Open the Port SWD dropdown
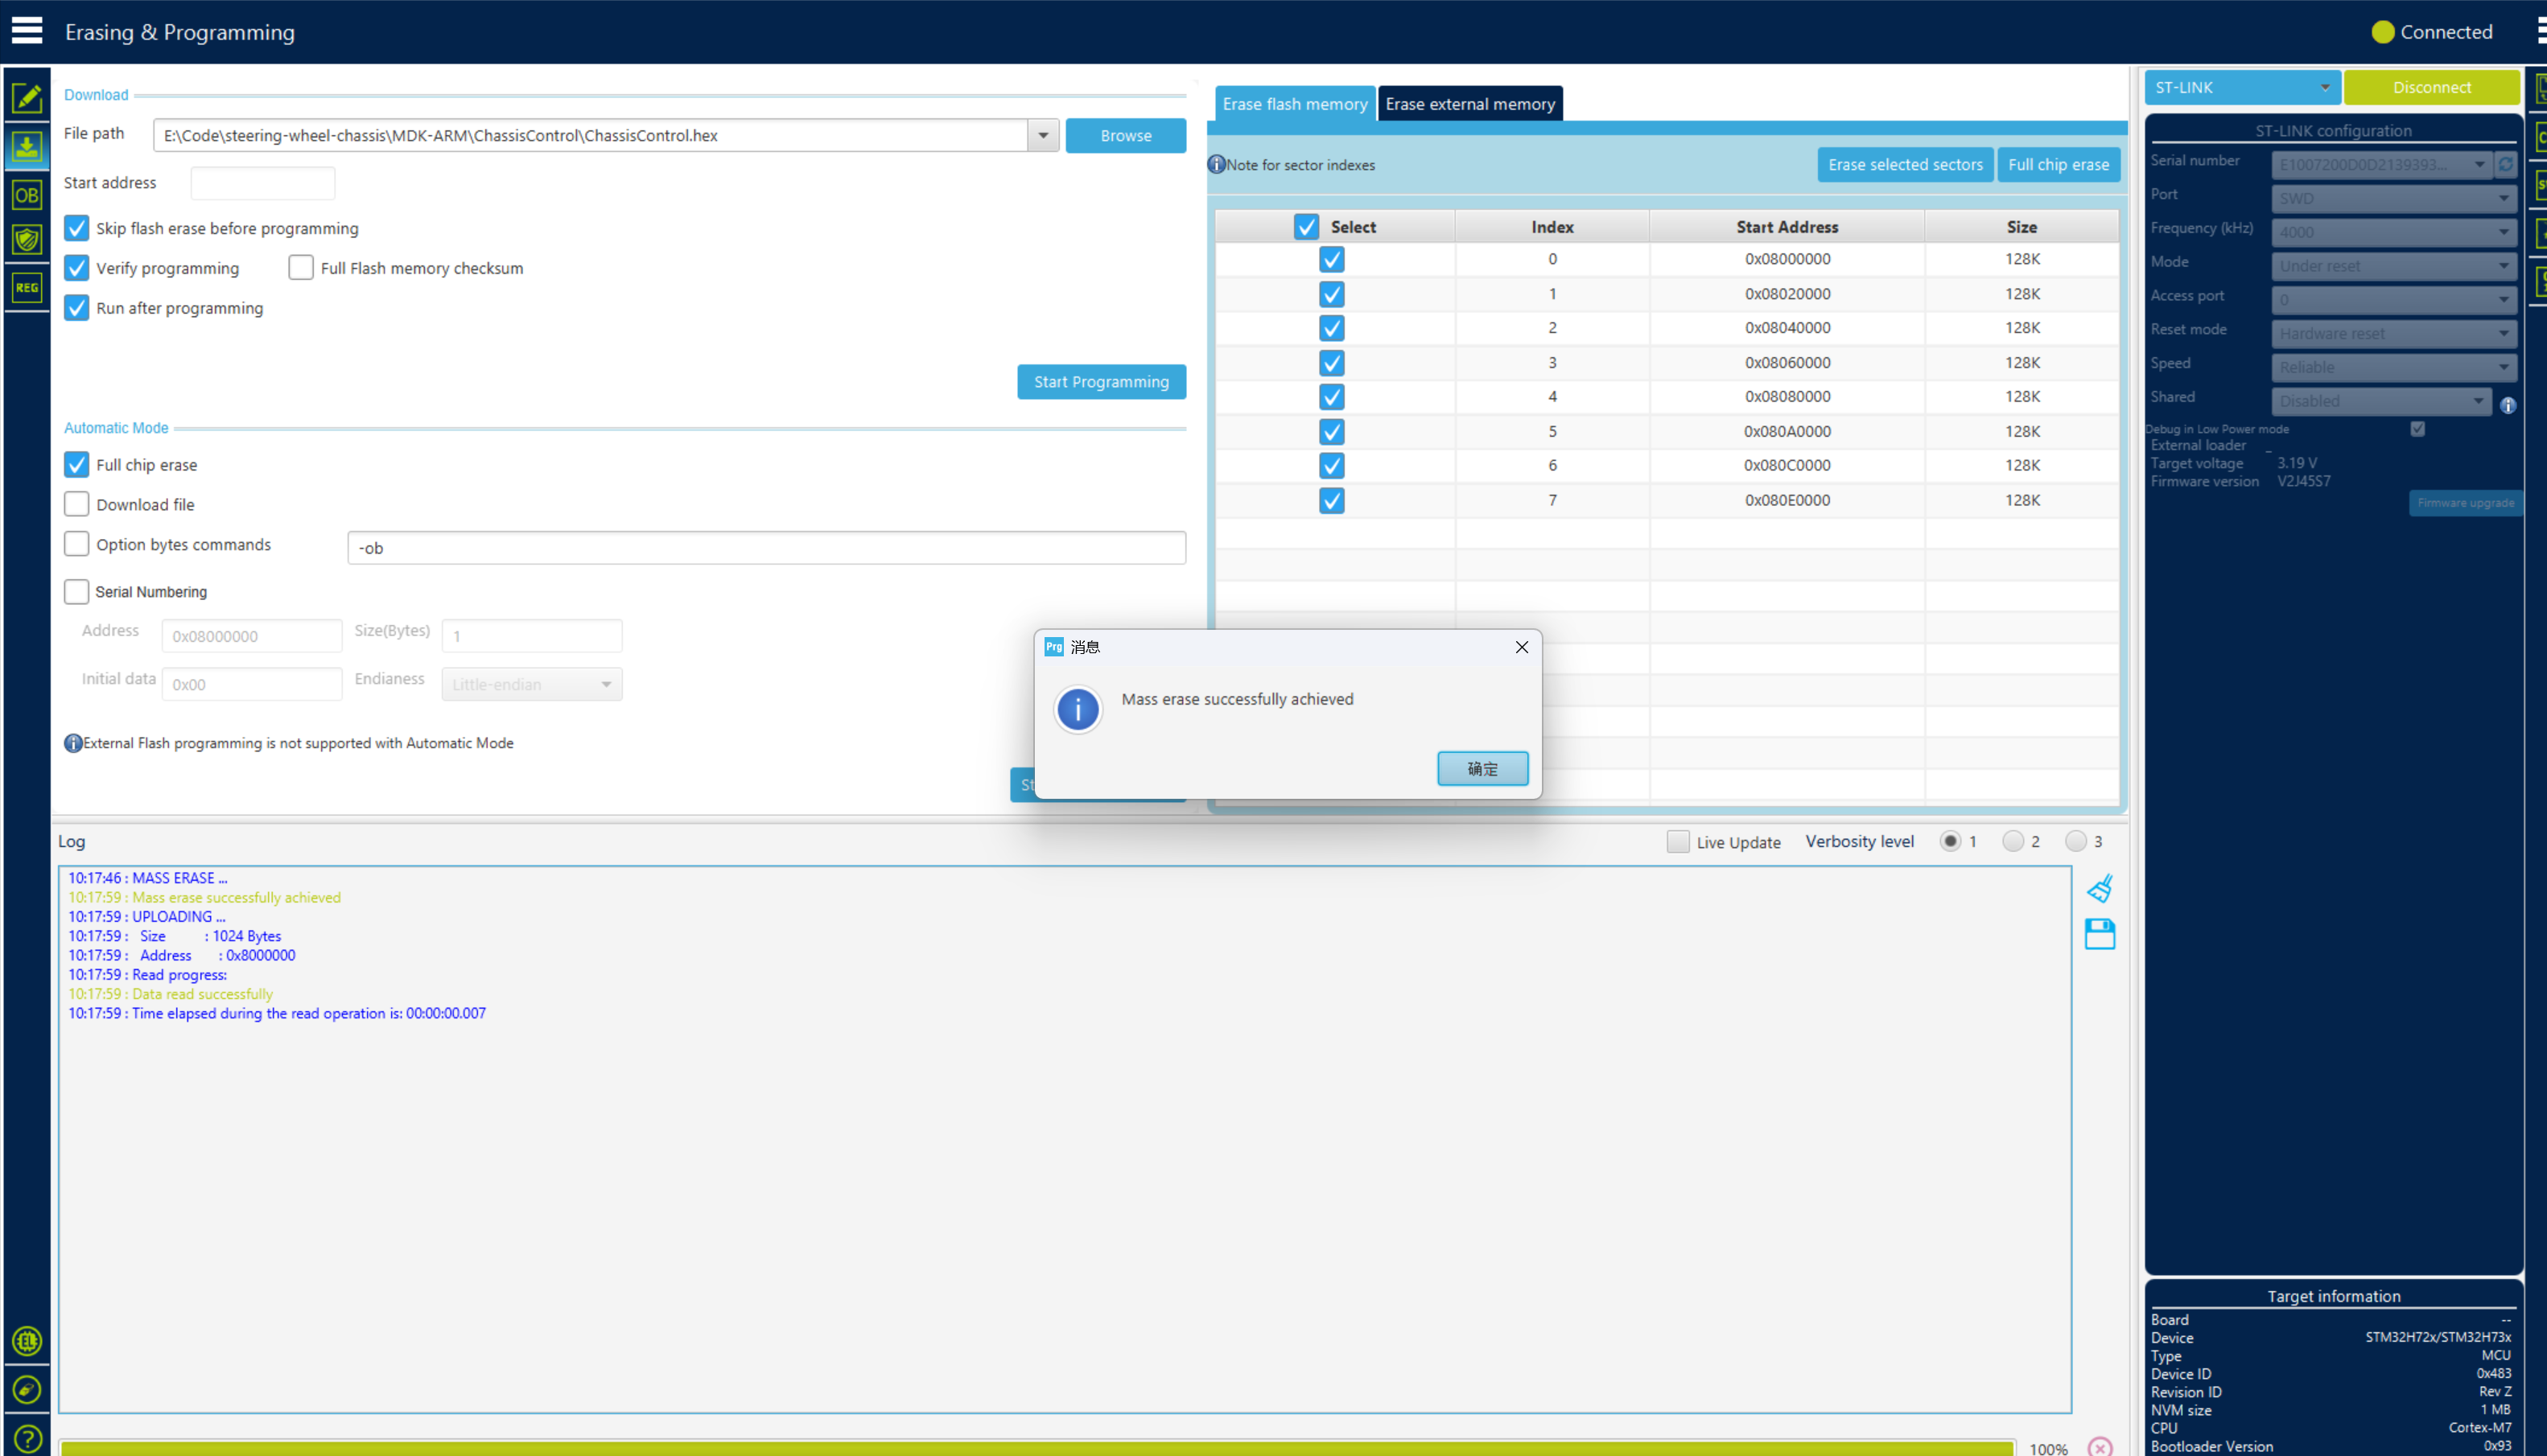 2393,198
